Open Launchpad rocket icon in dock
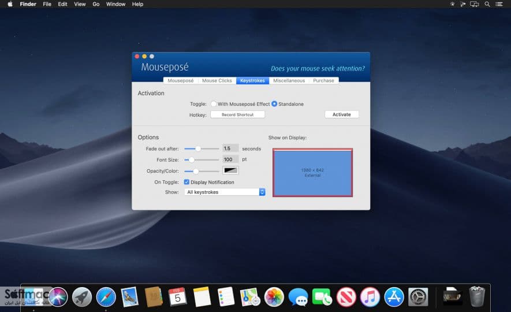 [82, 297]
